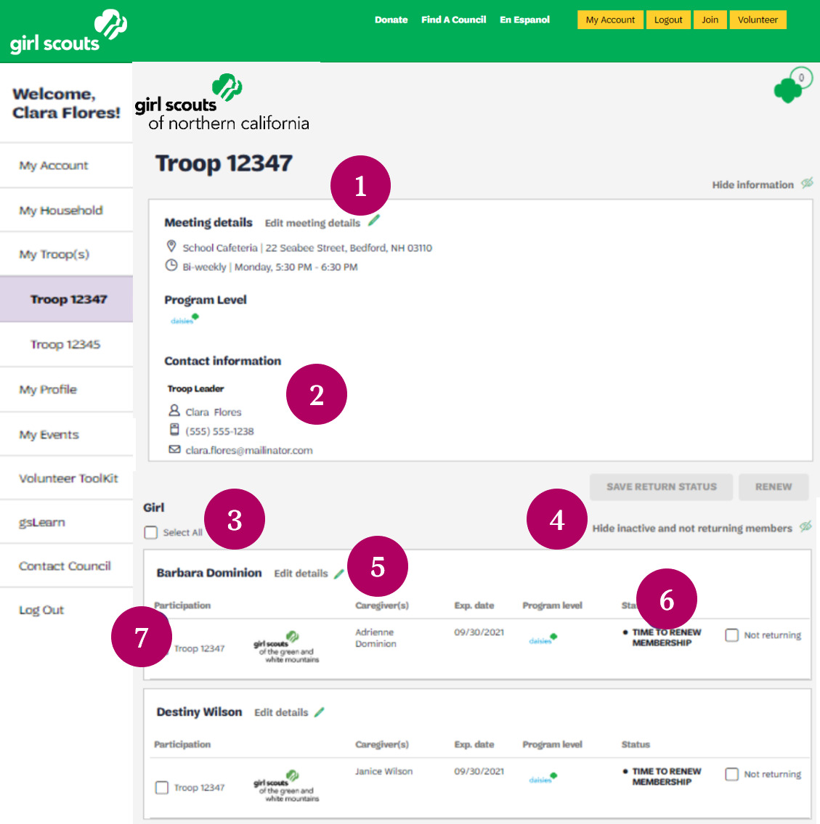Click the pencil icon beside Edit meeting details
This screenshot has width=820, height=824.
click(x=374, y=221)
